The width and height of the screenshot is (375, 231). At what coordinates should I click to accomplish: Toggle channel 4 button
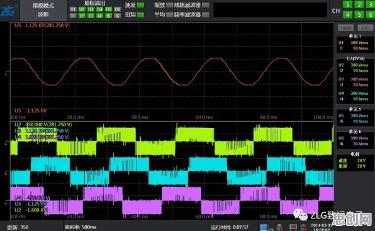tap(348, 15)
